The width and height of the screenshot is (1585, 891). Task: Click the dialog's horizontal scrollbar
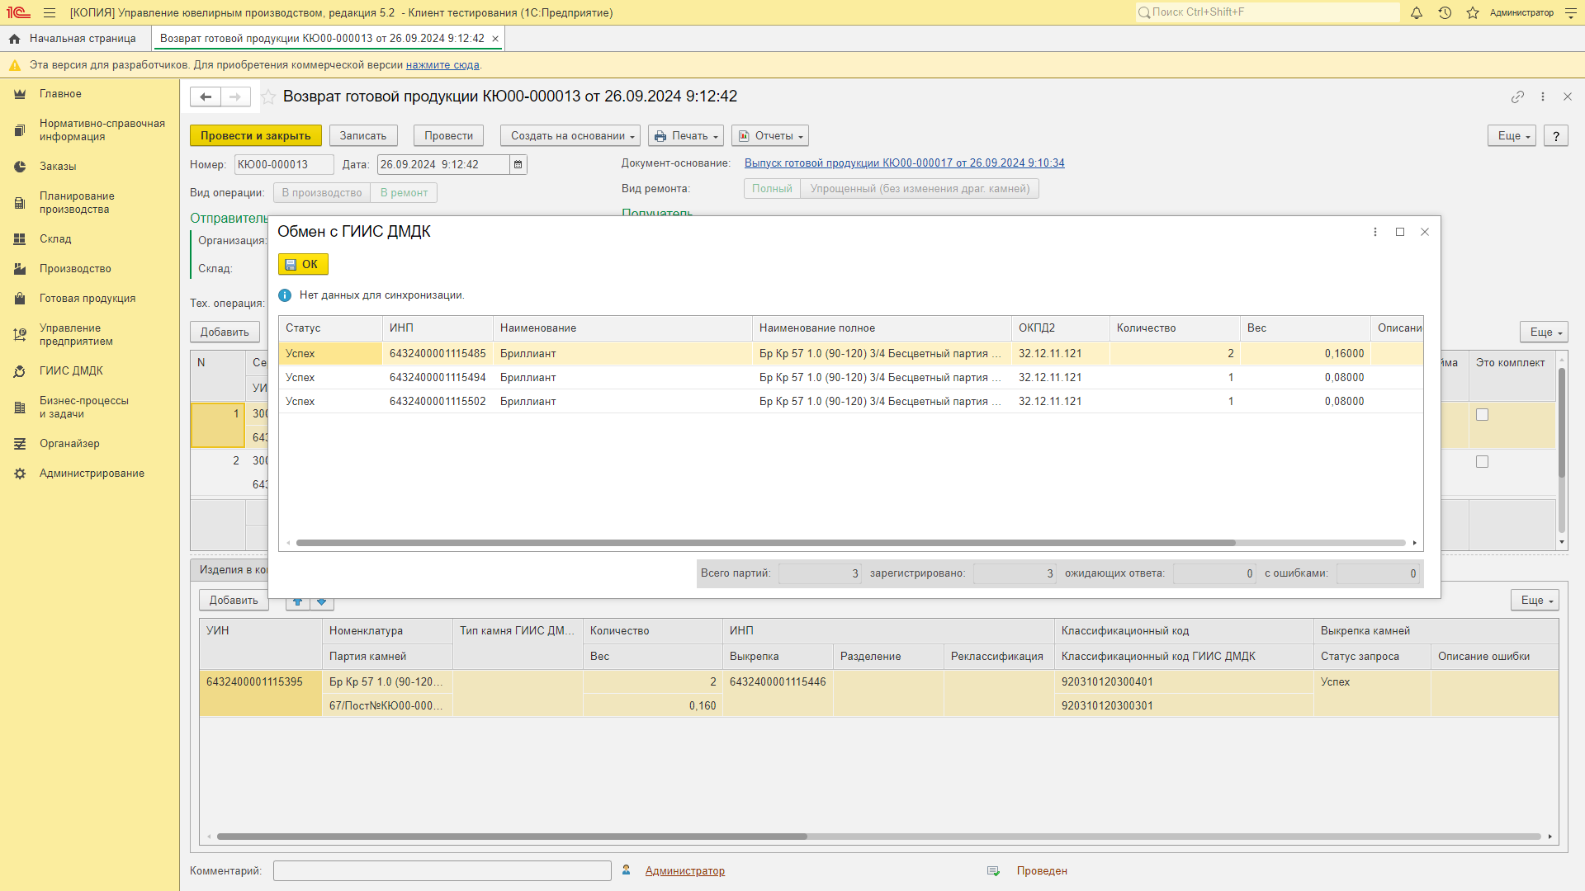point(766,543)
